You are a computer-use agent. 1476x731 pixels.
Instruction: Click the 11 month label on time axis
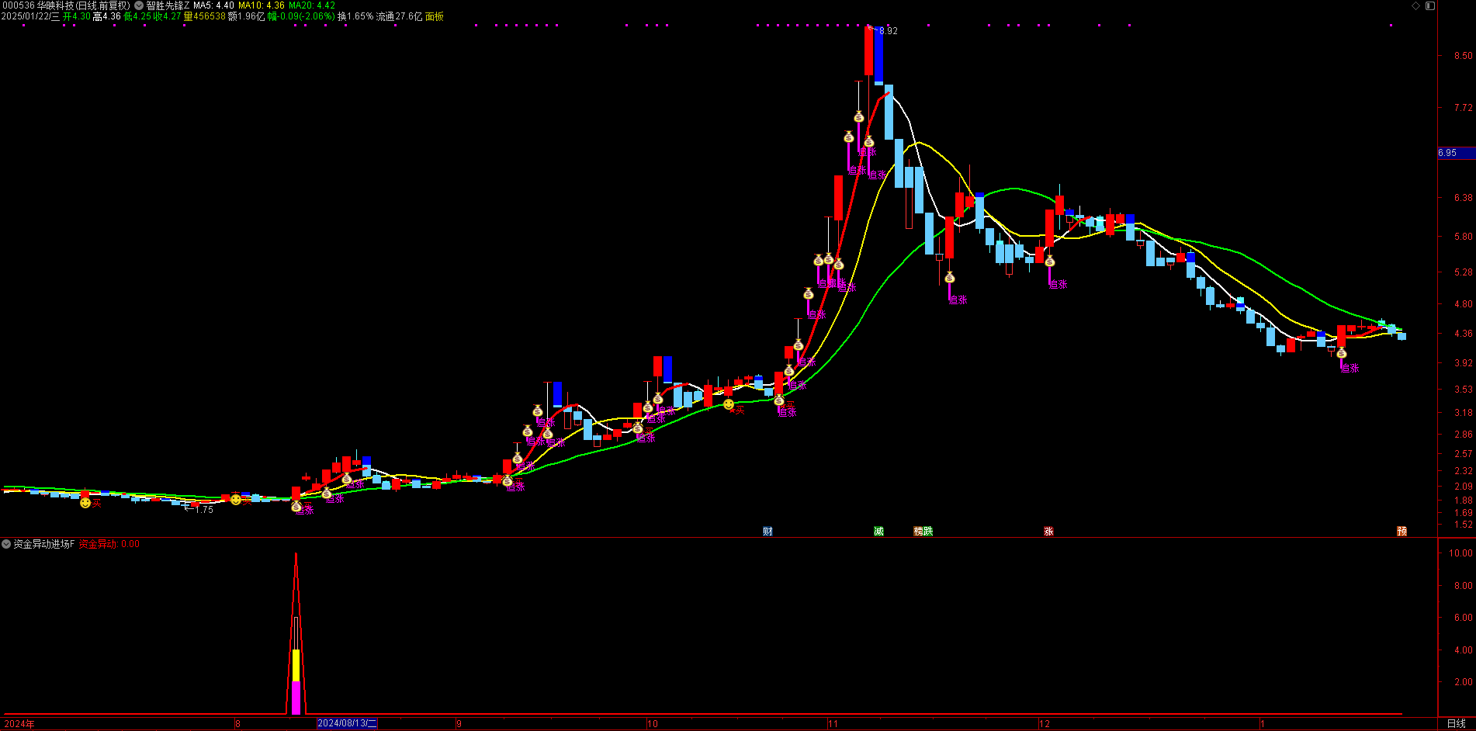point(833,723)
